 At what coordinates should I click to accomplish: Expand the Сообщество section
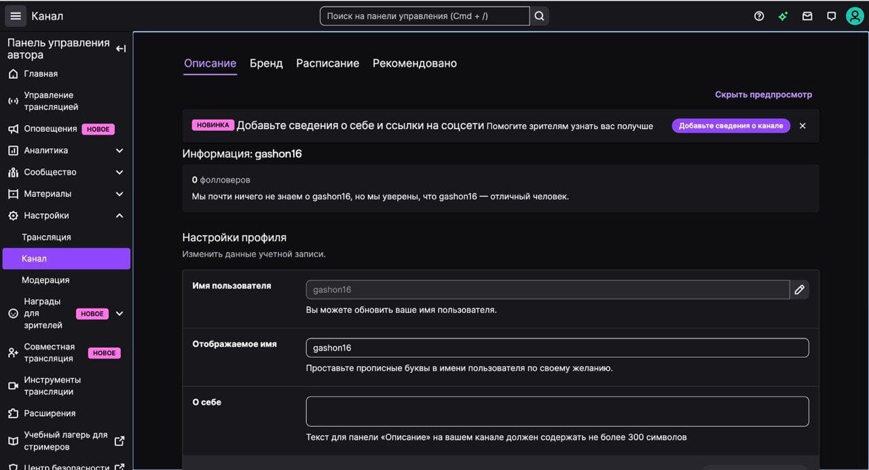tap(119, 172)
